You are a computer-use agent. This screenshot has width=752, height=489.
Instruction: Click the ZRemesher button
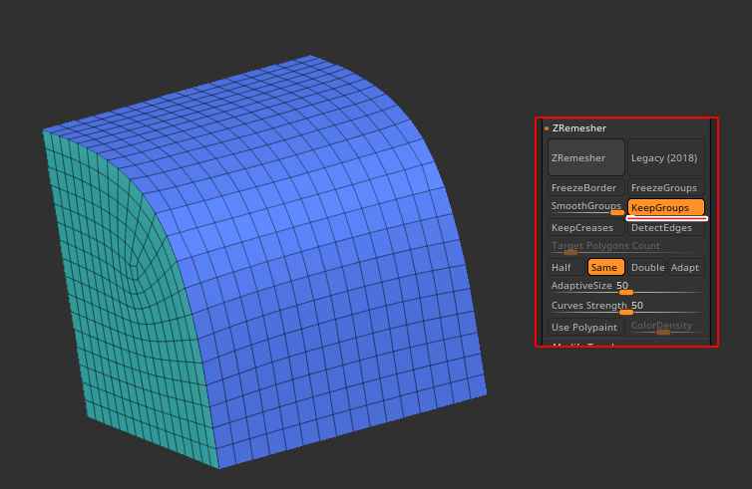[585, 157]
